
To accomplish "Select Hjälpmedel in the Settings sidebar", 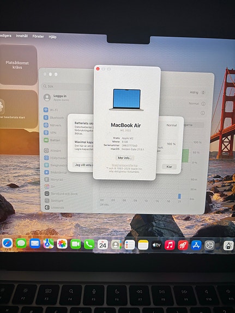I will (55, 158).
